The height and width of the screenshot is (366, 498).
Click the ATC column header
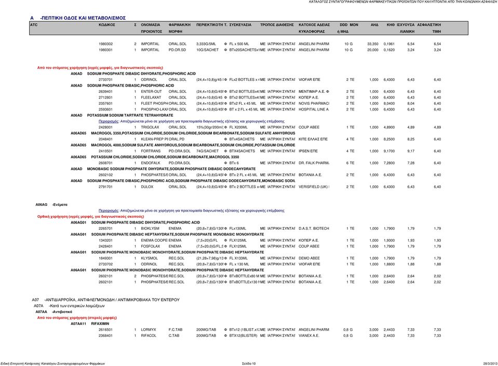[34, 25]
